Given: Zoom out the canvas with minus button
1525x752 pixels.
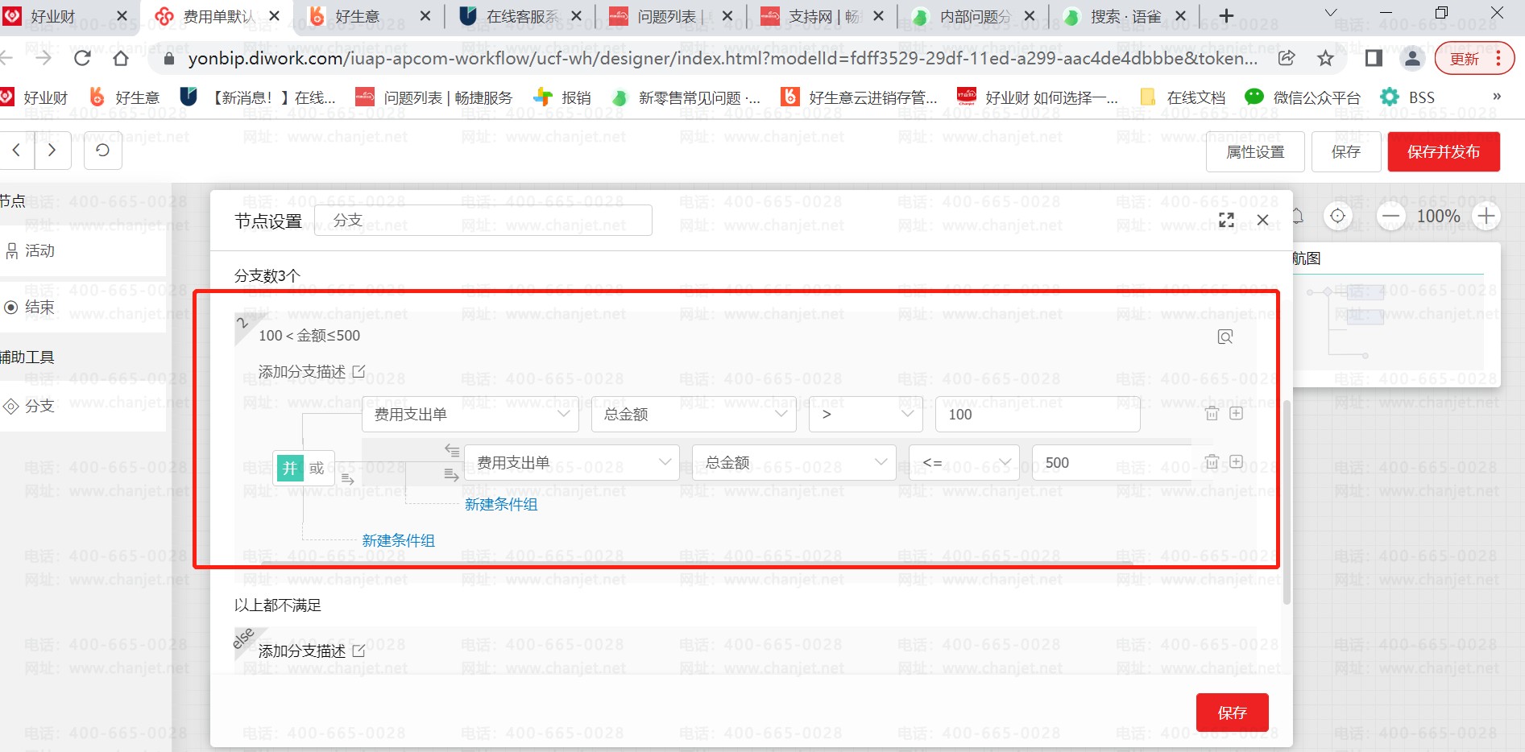Looking at the screenshot, I should tap(1391, 216).
